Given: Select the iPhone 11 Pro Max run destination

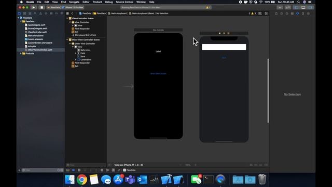Looking at the screenshot, I should coord(74,7).
